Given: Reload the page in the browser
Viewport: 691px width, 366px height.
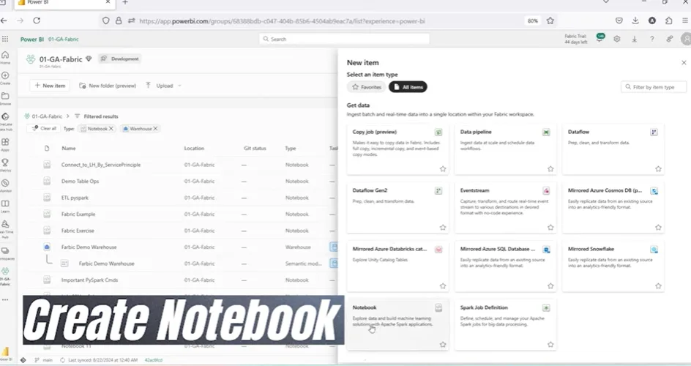Looking at the screenshot, I should (x=37, y=20).
